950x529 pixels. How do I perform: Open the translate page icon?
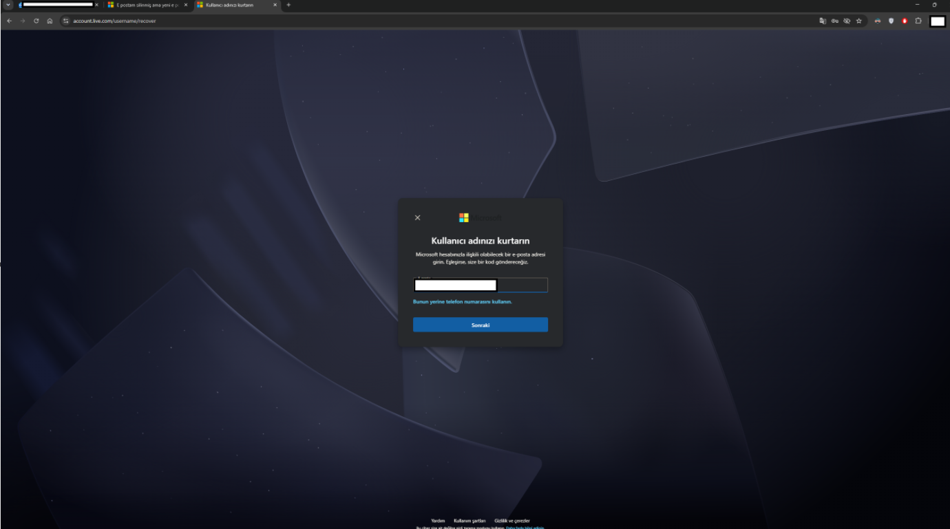click(823, 21)
